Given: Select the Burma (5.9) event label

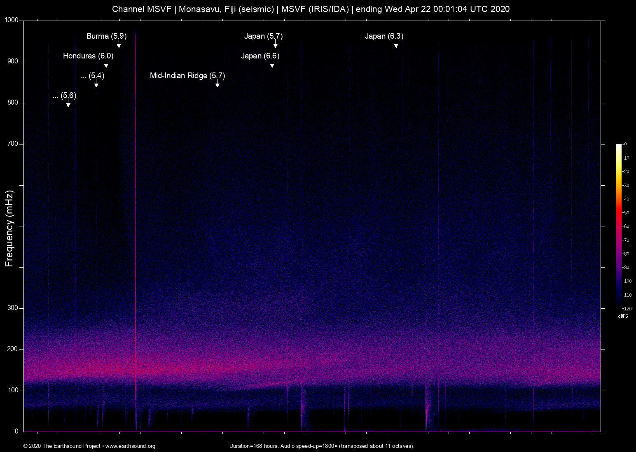Looking at the screenshot, I should [106, 36].
